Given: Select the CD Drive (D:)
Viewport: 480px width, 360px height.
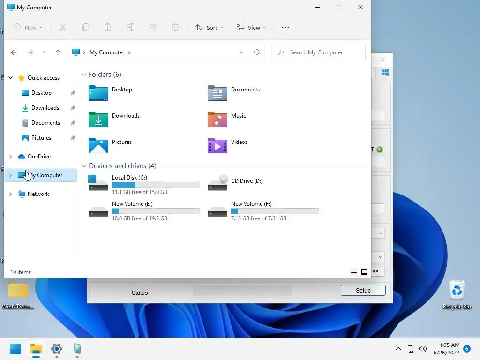Looking at the screenshot, I should (x=236, y=182).
